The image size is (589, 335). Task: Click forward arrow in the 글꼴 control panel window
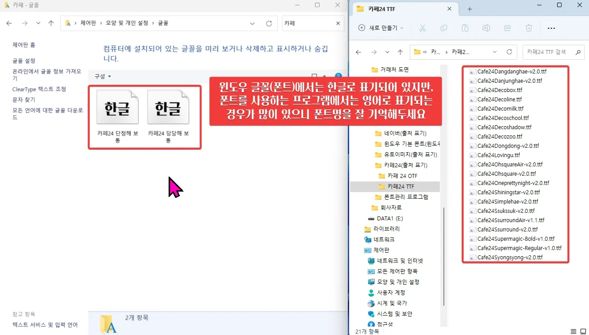pos(25,23)
